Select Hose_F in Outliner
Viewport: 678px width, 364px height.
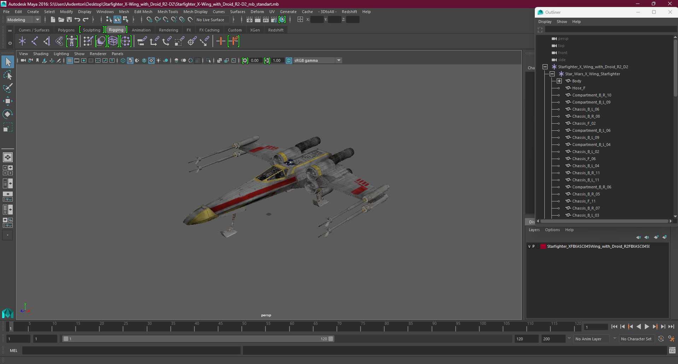(x=579, y=88)
